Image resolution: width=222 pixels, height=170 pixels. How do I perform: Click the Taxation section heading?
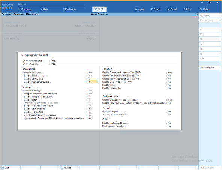point(107,69)
